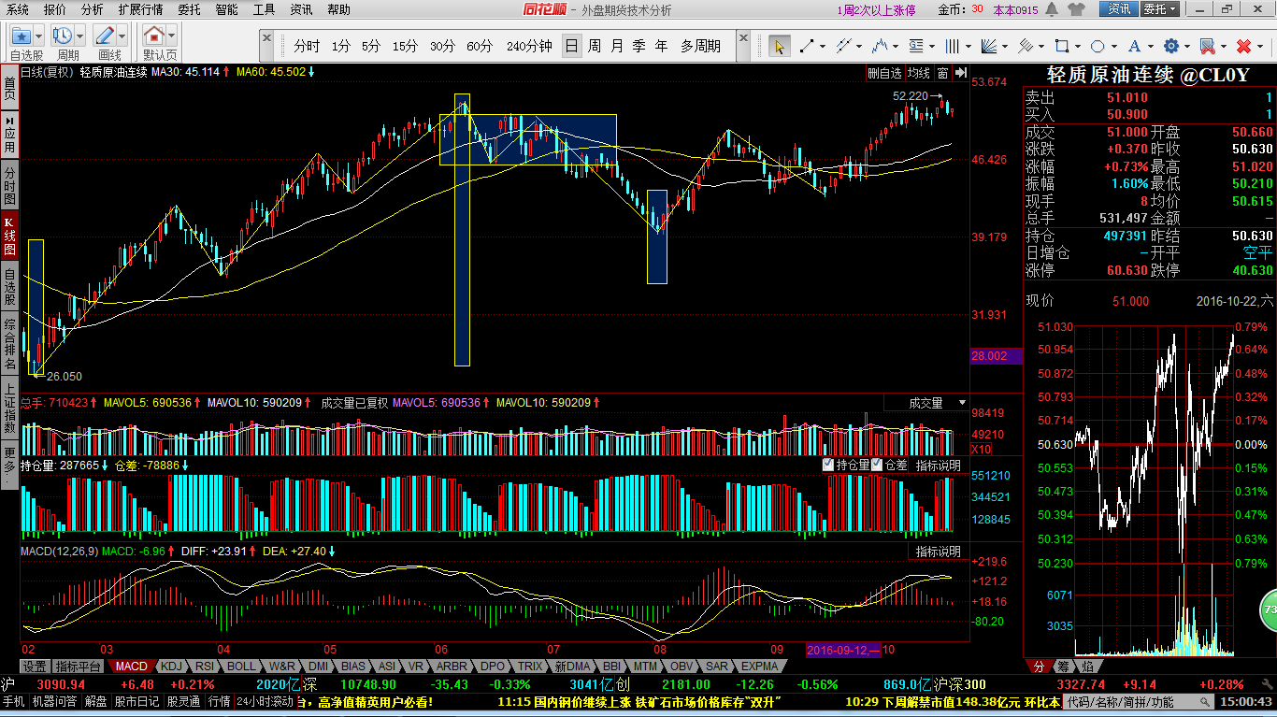
Task: Click the green round badge at right edge
Action: (1269, 610)
